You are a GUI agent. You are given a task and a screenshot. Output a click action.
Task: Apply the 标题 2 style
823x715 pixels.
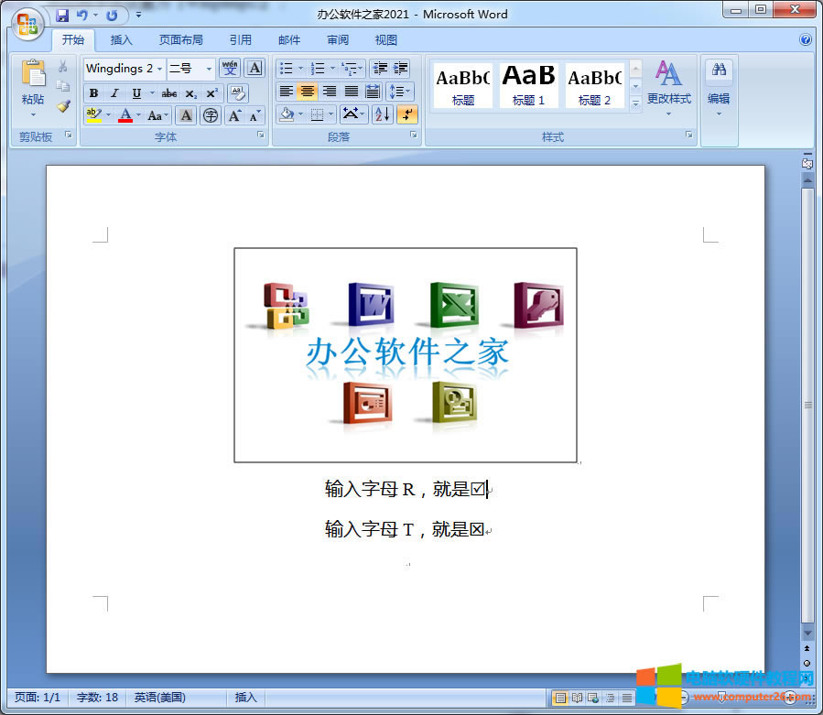click(x=594, y=85)
